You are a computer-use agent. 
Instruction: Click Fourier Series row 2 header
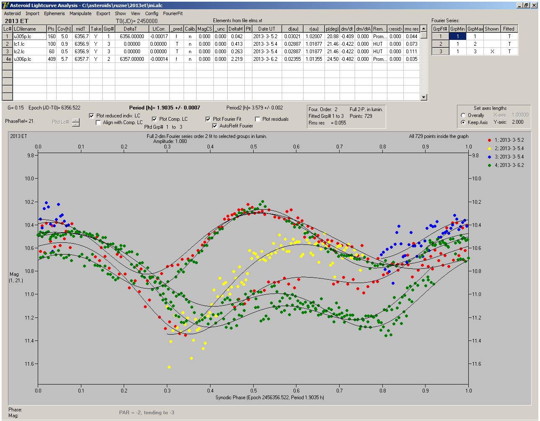click(441, 44)
